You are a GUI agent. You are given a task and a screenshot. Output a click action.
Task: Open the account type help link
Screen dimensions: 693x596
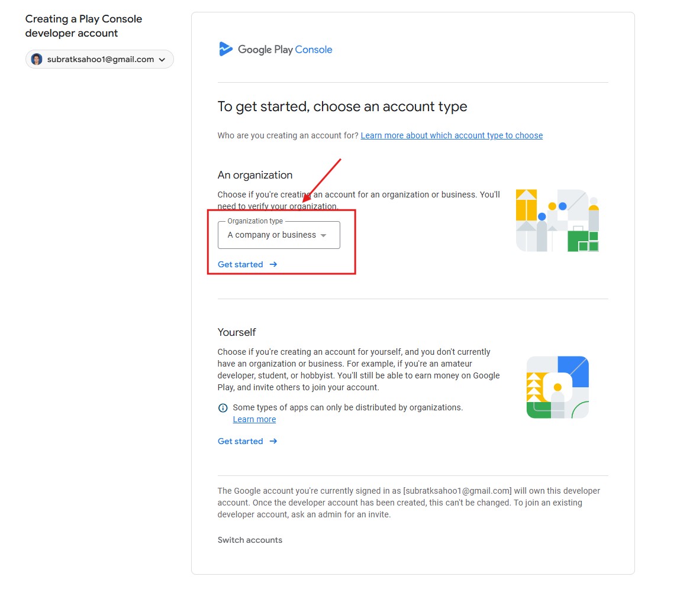point(452,135)
